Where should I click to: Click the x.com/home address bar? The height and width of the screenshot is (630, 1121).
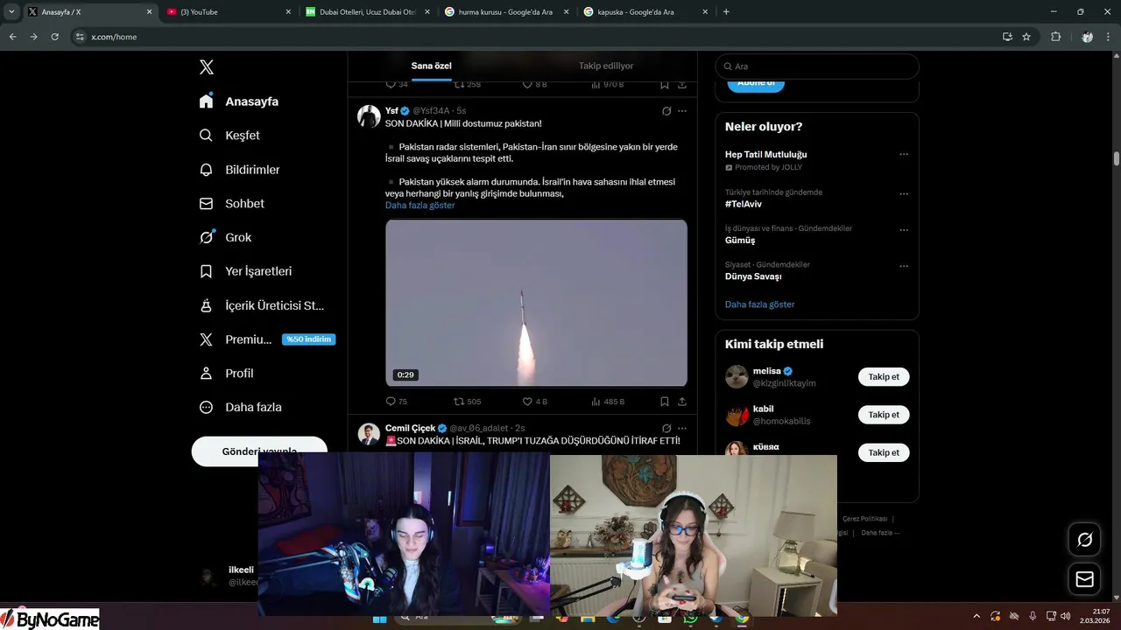pyautogui.click(x=543, y=37)
